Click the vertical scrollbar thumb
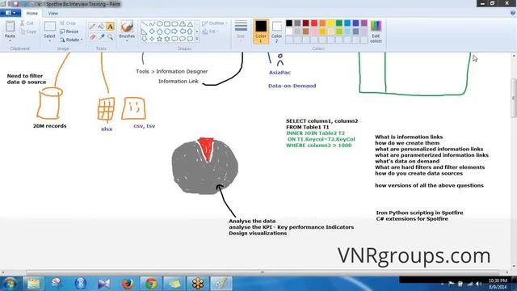This screenshot has height=291, width=517. tap(514, 98)
